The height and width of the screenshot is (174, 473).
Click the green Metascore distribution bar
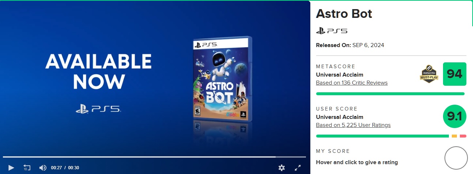tap(390, 94)
